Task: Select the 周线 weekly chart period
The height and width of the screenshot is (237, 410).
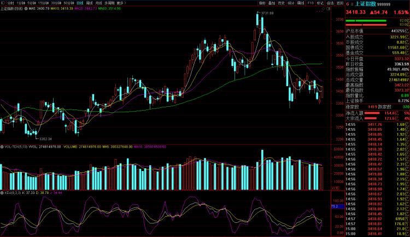Action: pyautogui.click(x=89, y=3)
